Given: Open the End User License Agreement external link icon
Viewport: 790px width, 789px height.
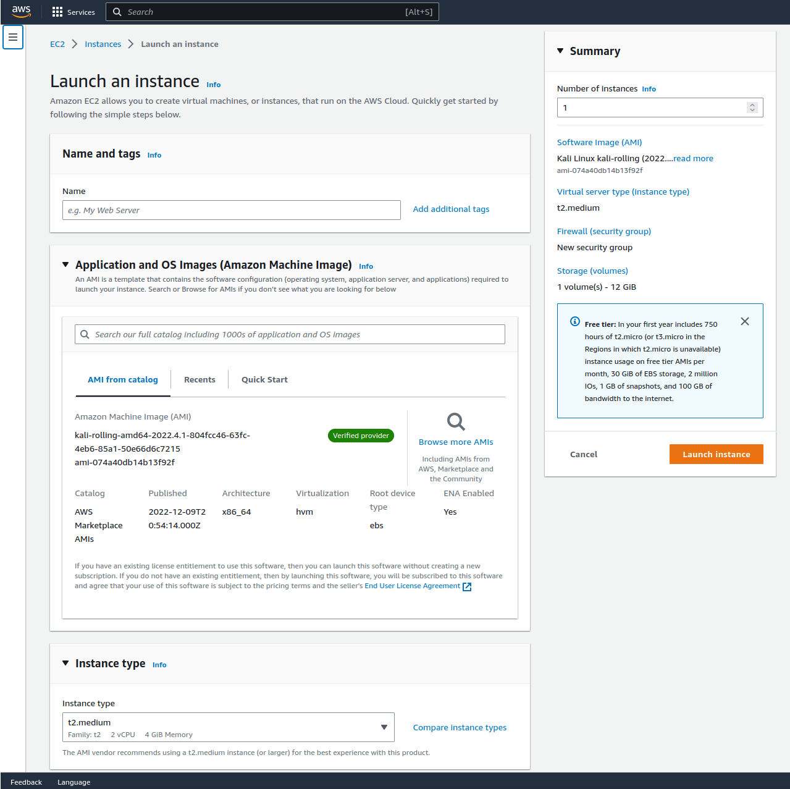Looking at the screenshot, I should click(x=467, y=586).
